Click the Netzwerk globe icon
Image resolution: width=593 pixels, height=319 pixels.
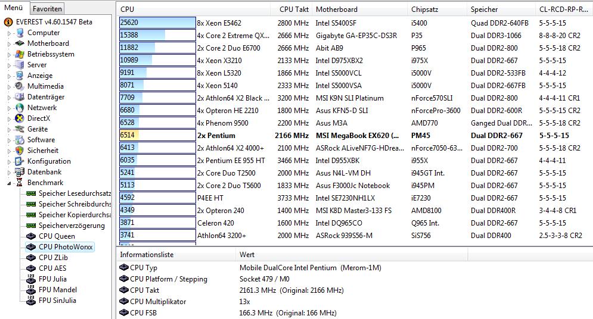(20, 108)
